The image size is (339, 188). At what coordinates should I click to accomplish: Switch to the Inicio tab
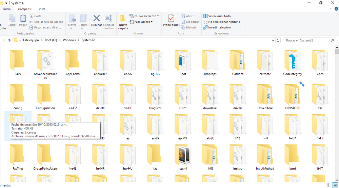(7, 9)
